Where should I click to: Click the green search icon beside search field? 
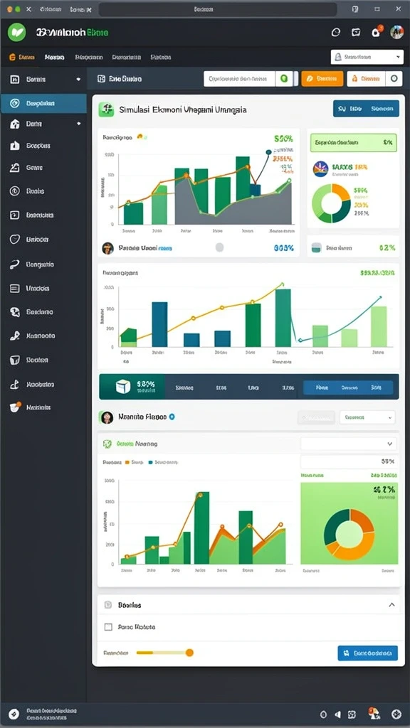pos(283,79)
